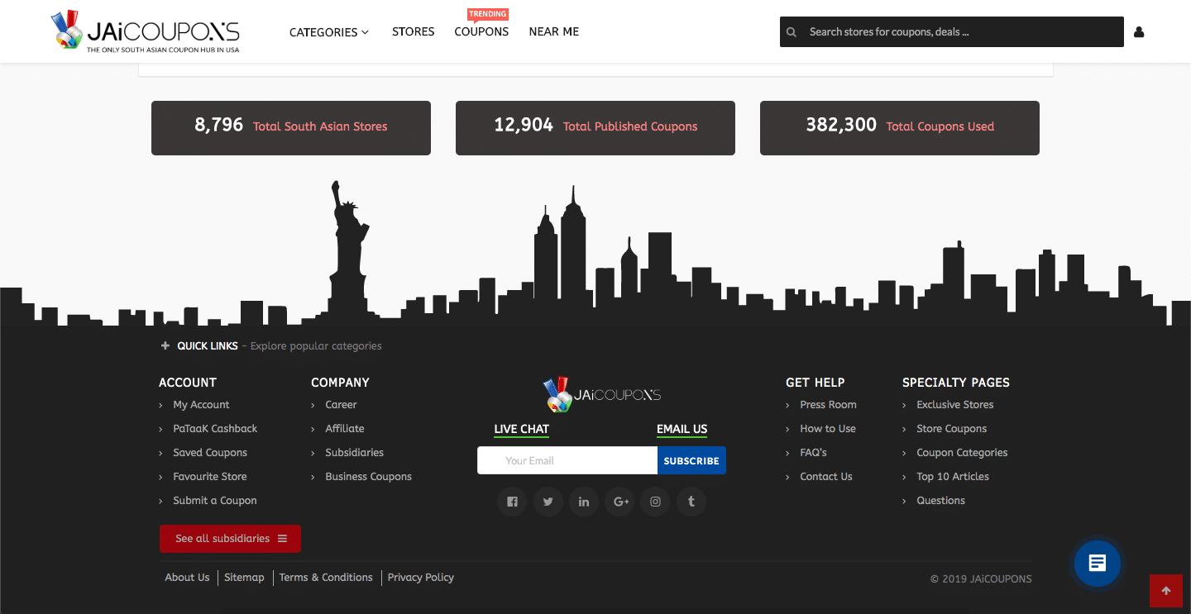
Task: Open the FAQ's link
Action: click(x=813, y=453)
